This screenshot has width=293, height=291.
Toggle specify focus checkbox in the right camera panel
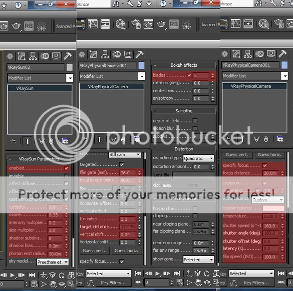point(264,166)
